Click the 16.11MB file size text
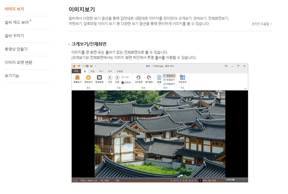The width and height of the screenshot is (288, 194). pyautogui.click(x=104, y=181)
